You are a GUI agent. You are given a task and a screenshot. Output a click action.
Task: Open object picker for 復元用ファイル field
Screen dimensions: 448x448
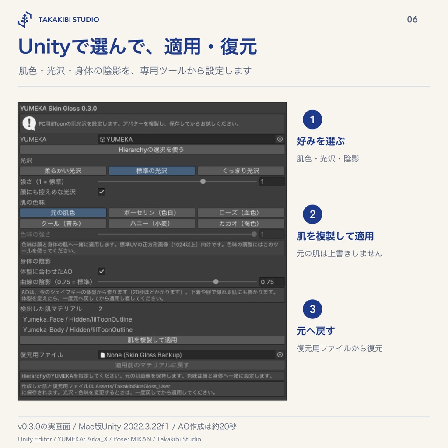click(x=280, y=354)
